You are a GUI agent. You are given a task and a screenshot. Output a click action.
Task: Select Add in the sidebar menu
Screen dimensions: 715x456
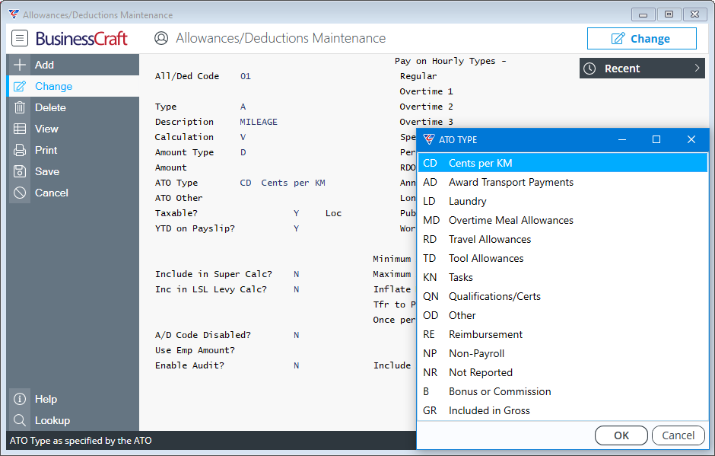point(73,65)
